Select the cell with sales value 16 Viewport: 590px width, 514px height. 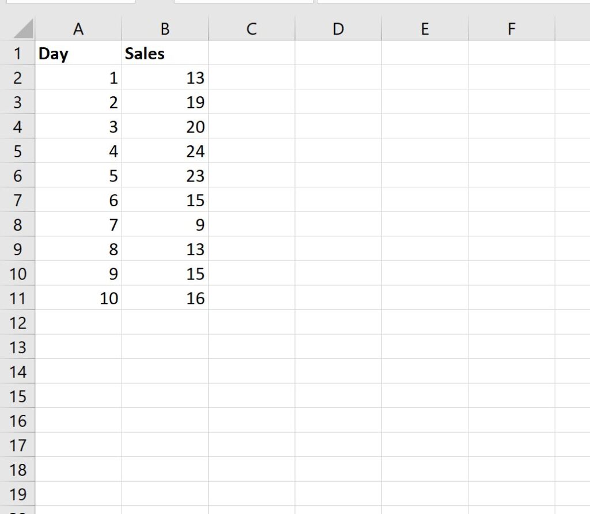coord(165,298)
